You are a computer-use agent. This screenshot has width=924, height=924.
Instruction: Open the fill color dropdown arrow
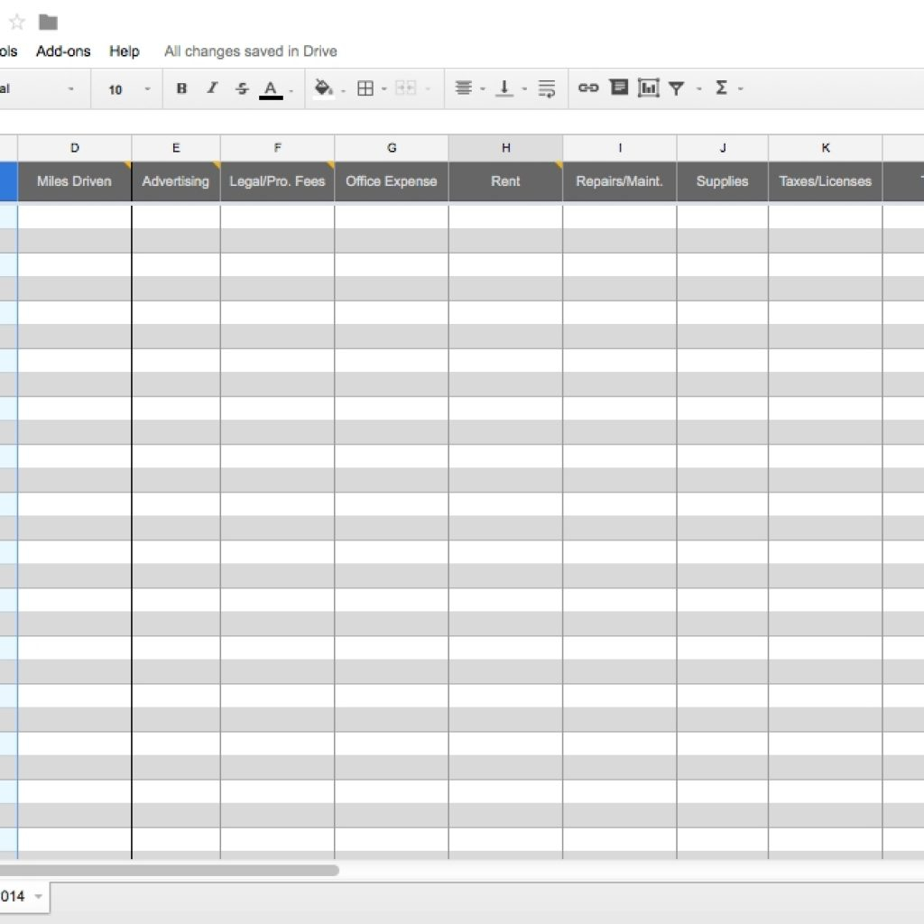pyautogui.click(x=343, y=90)
